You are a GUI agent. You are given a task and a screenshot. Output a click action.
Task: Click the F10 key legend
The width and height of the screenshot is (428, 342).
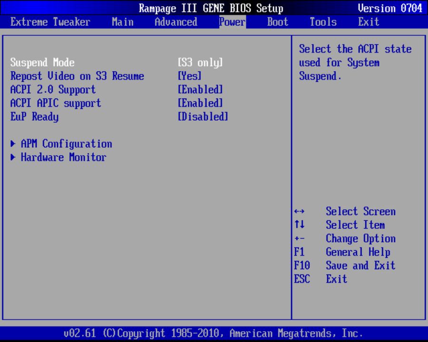coord(302,266)
